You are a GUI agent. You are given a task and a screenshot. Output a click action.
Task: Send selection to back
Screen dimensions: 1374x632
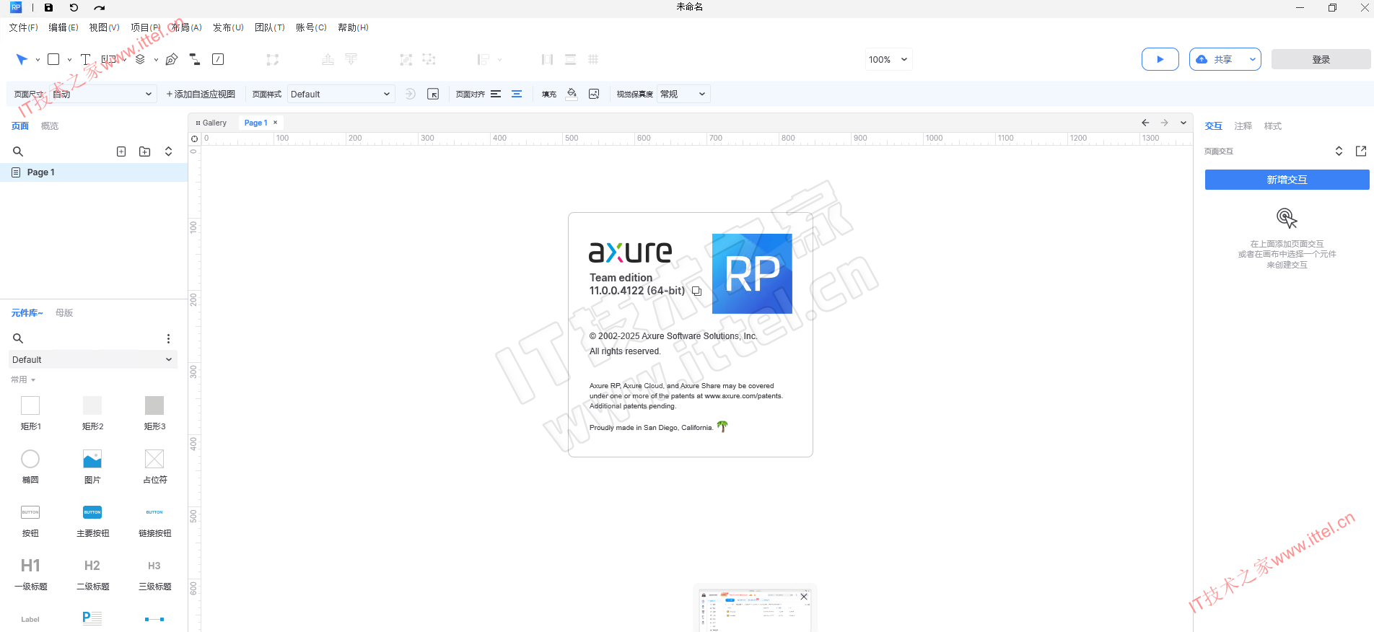(x=351, y=59)
